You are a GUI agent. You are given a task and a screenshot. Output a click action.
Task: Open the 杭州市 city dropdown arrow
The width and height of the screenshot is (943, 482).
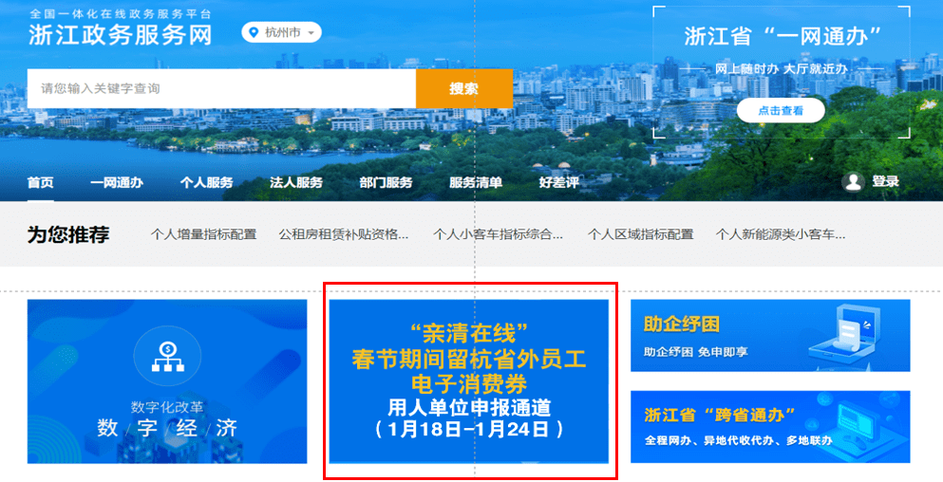click(311, 33)
